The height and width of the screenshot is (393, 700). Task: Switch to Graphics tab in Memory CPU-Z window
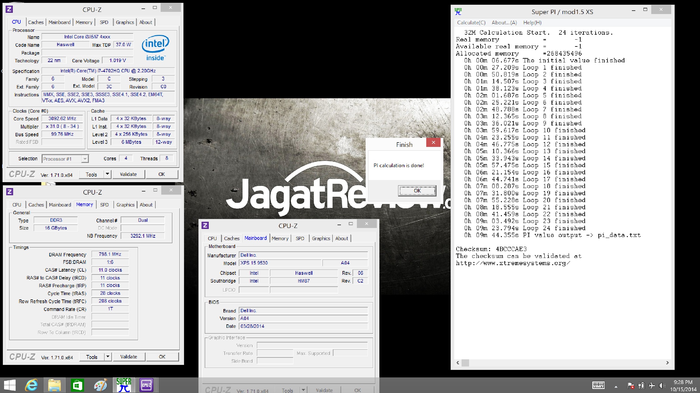click(x=125, y=205)
